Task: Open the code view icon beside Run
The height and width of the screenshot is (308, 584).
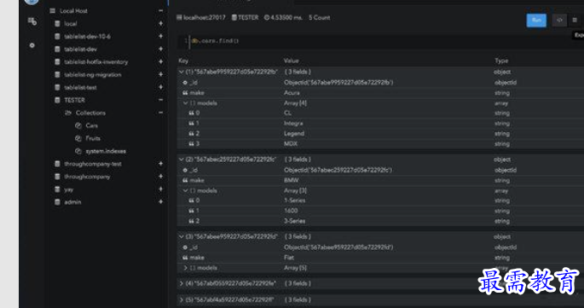Action: 559,20
